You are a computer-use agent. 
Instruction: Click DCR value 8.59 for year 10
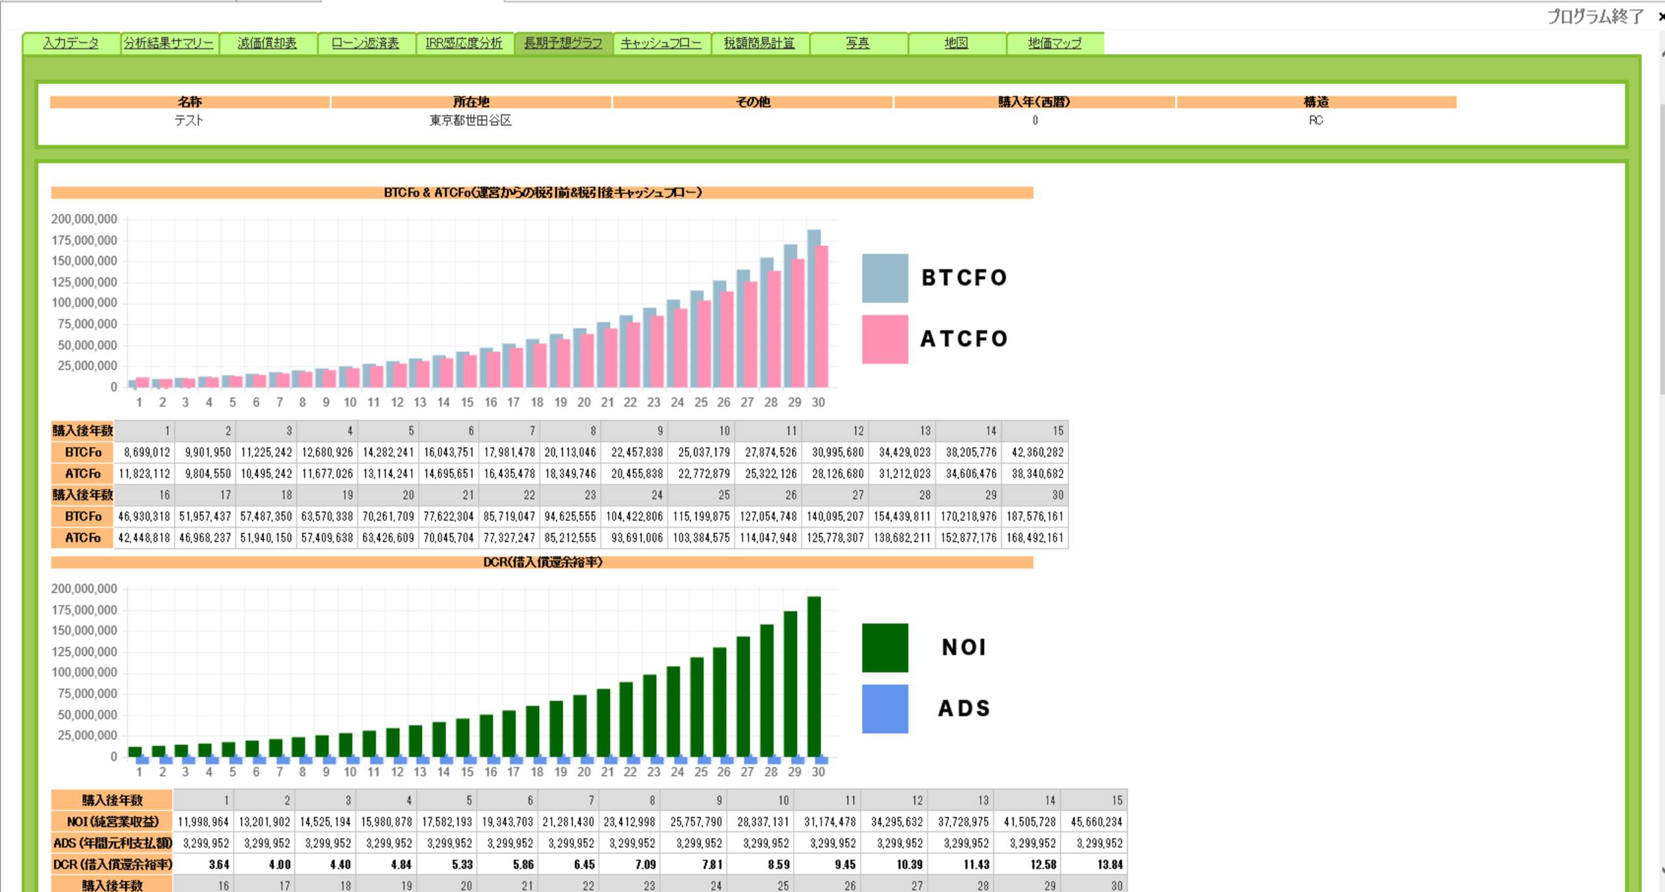coord(778,865)
